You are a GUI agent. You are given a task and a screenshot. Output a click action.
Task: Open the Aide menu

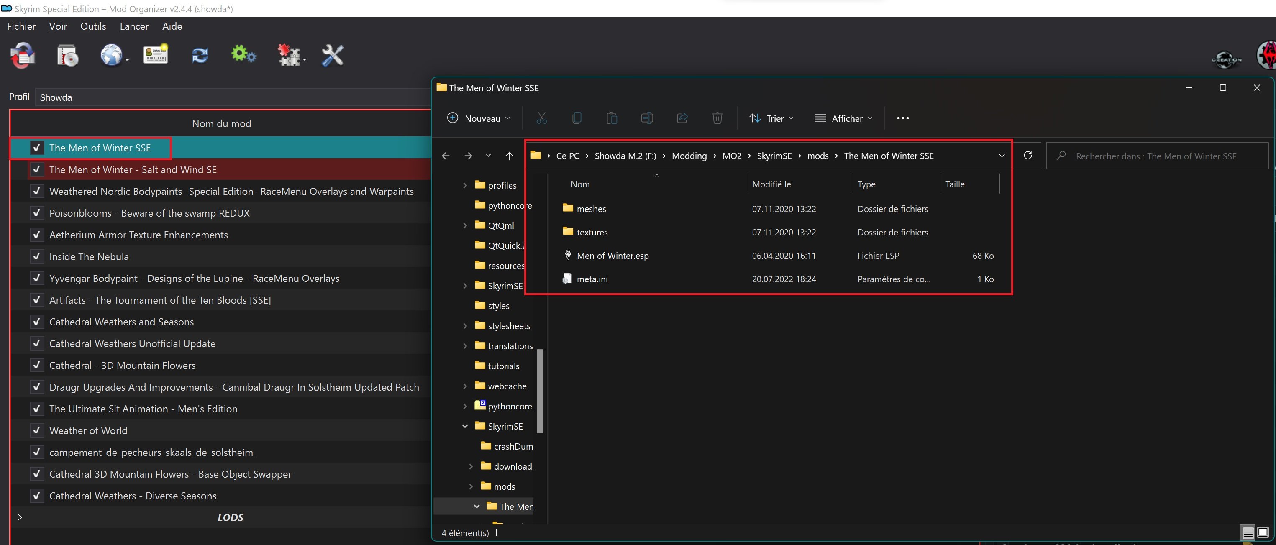coord(172,26)
